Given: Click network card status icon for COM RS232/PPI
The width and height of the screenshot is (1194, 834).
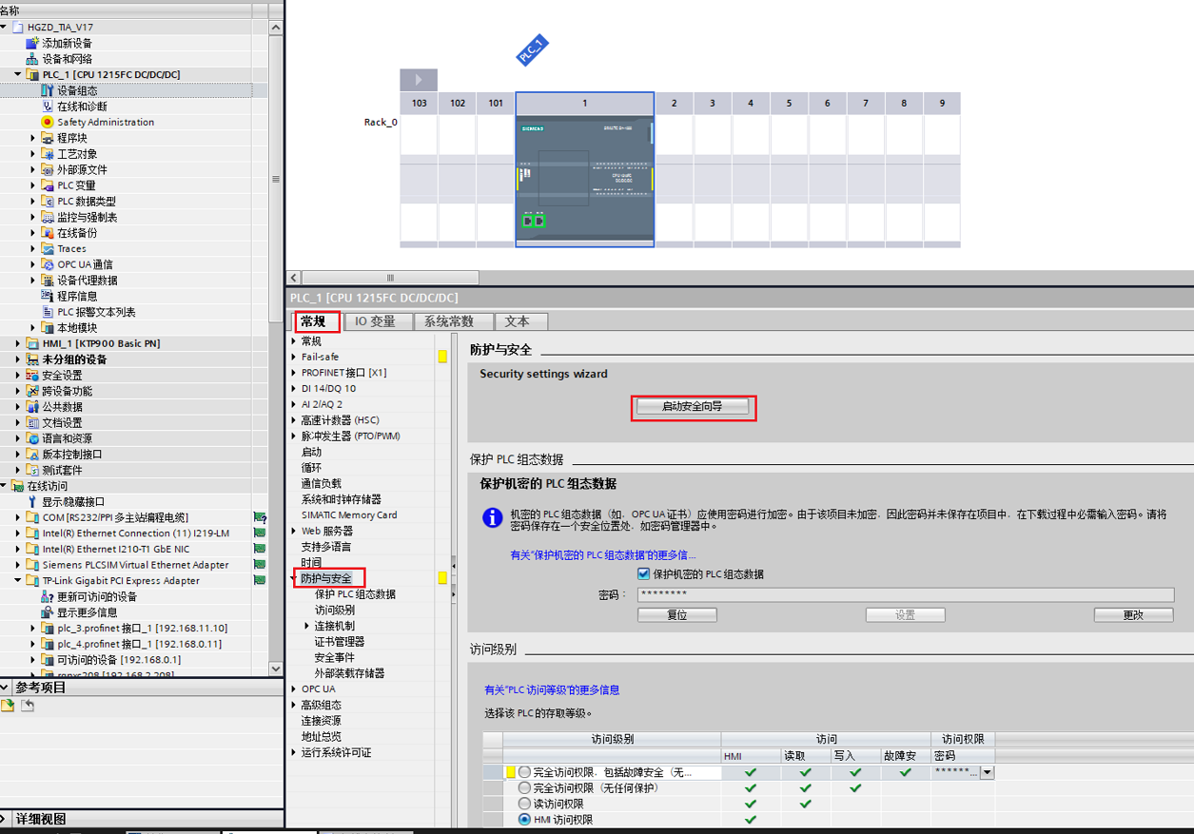Looking at the screenshot, I should (260, 517).
